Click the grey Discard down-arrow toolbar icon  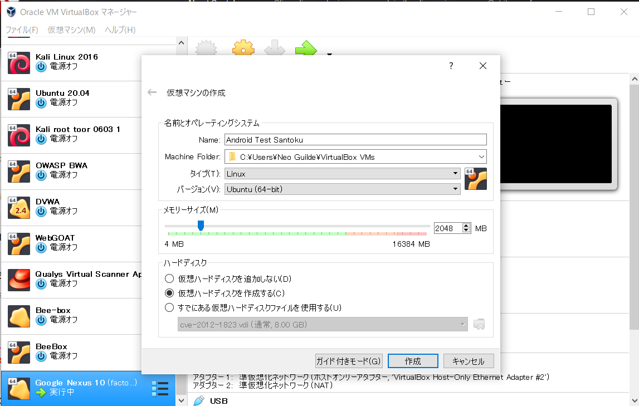275,48
